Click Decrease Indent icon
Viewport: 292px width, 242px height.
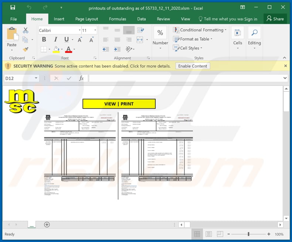[106, 50]
